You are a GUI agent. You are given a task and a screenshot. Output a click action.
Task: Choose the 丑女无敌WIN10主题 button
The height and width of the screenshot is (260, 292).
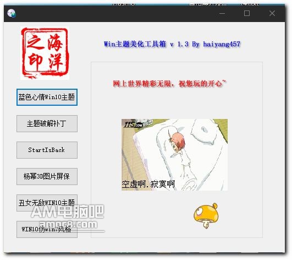pyautogui.click(x=47, y=203)
